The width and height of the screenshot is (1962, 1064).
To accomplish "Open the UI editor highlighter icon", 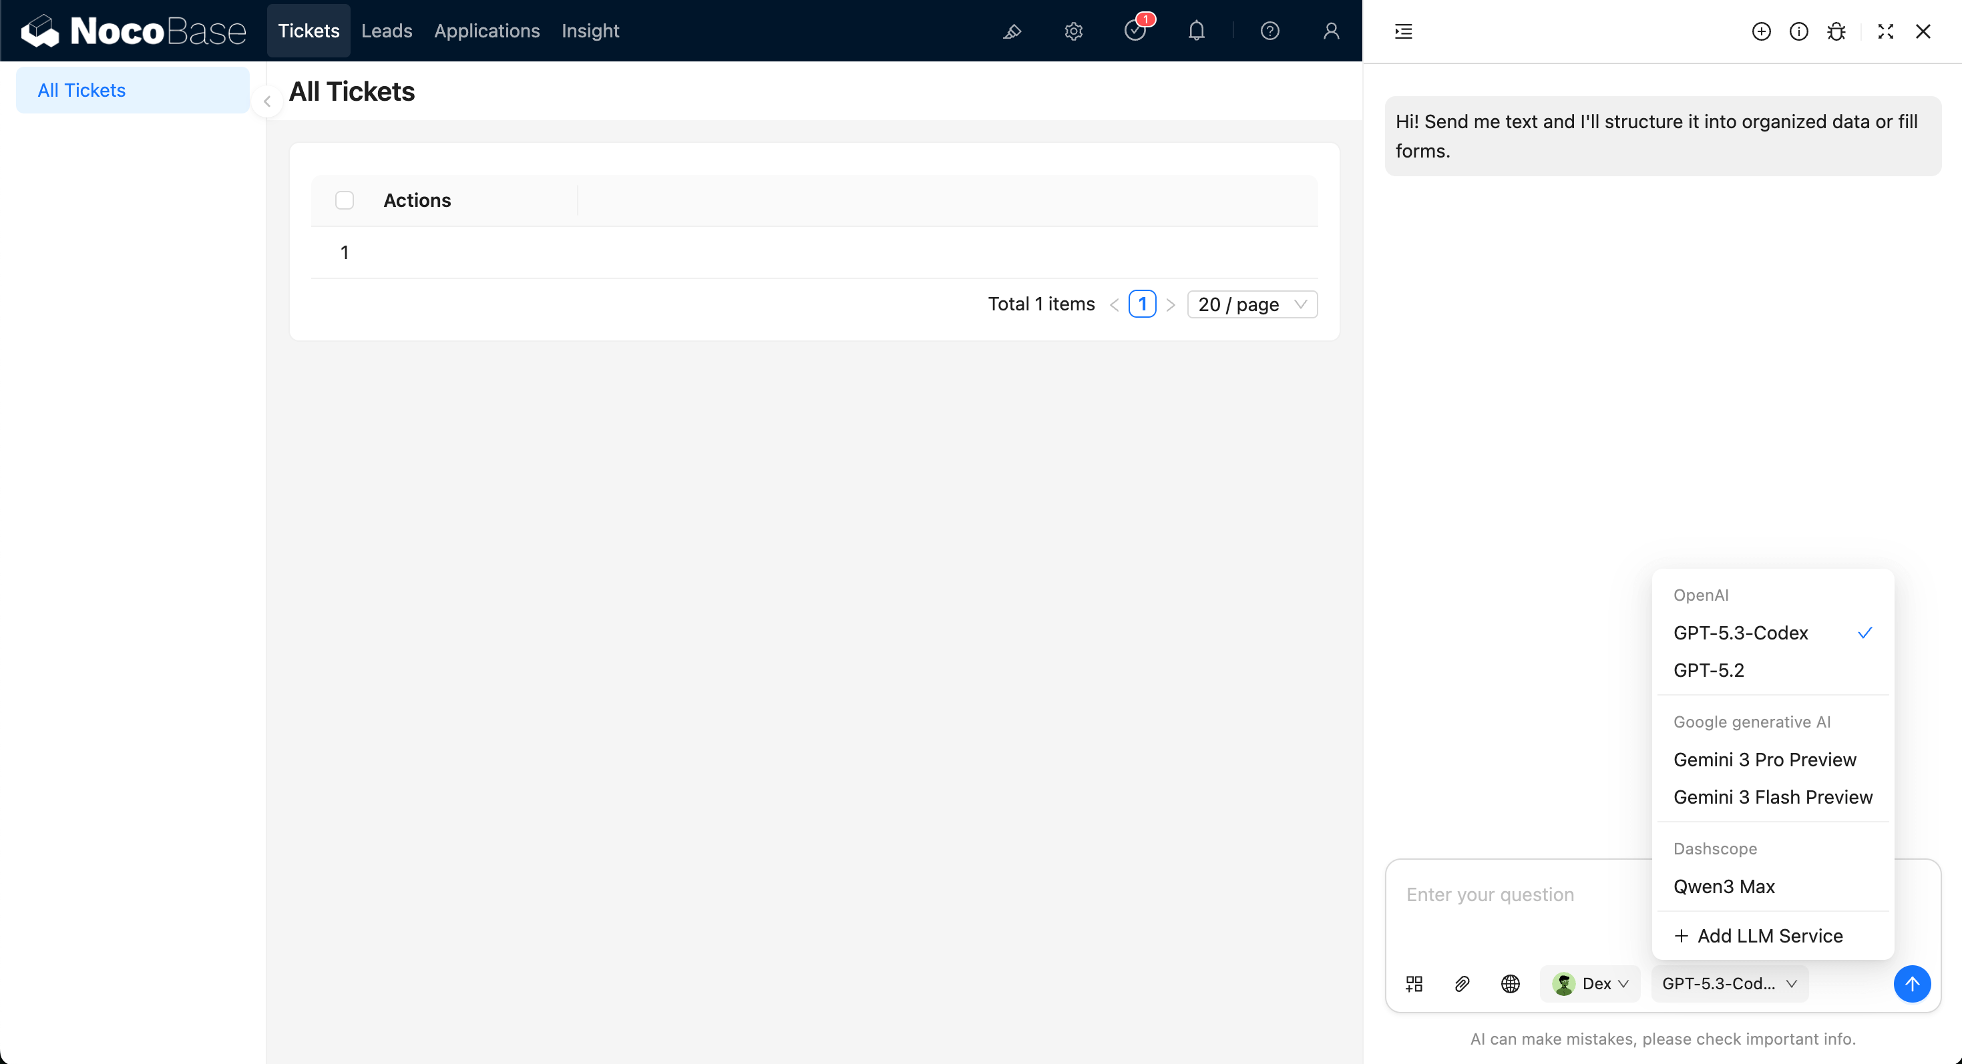I will [x=1012, y=31].
